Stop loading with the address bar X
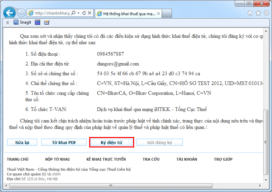272x192 pixels. pyautogui.click(x=90, y=13)
